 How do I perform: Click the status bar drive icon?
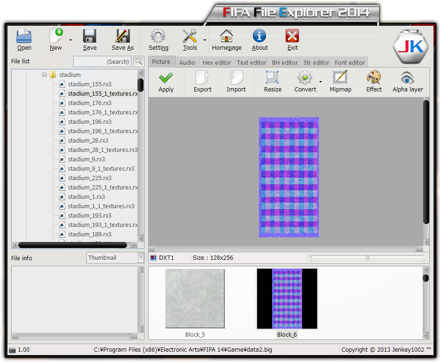coord(12,350)
